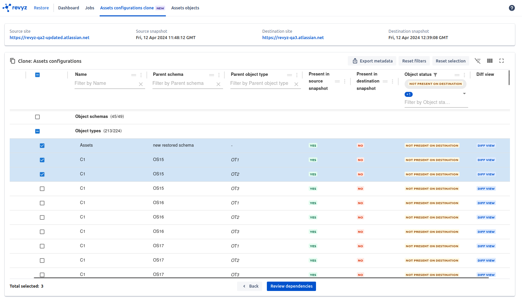
Task: Click Review dependencies button
Action: click(291, 286)
